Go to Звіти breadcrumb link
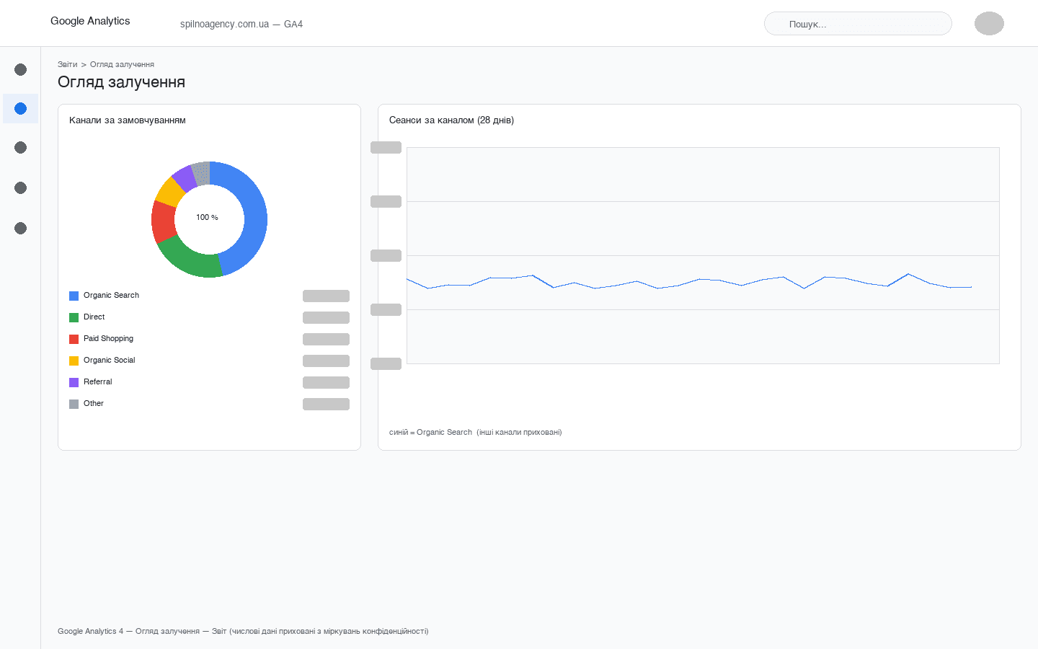This screenshot has height=649, width=1038. coord(67,64)
